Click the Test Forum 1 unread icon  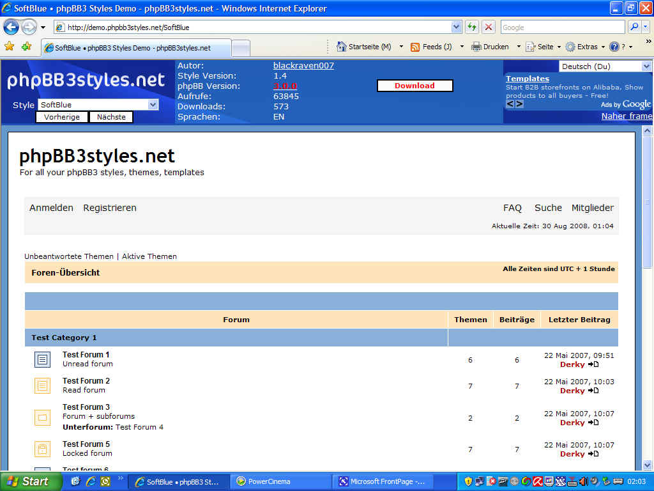coord(42,359)
